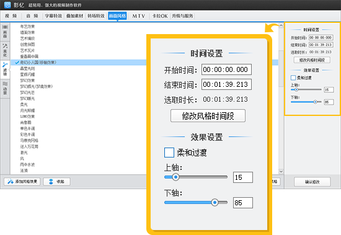341x235 pixels.
Task: Click the effect list scroll-up arrow
Action: pyautogui.click(x=281, y=25)
